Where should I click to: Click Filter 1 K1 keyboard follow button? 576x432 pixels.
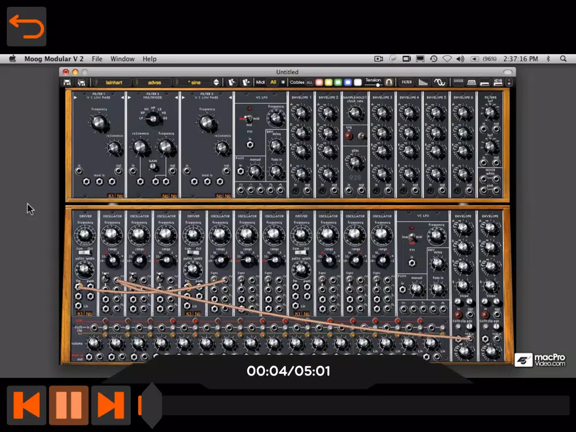point(111,196)
